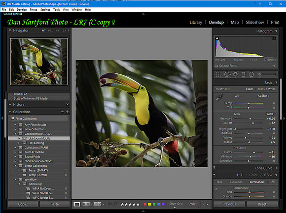Click the Filter Collections search icon
The height and width of the screenshot is (213, 286).
[13, 119]
